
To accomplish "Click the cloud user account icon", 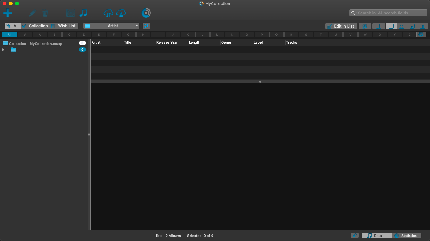I will click(121, 13).
